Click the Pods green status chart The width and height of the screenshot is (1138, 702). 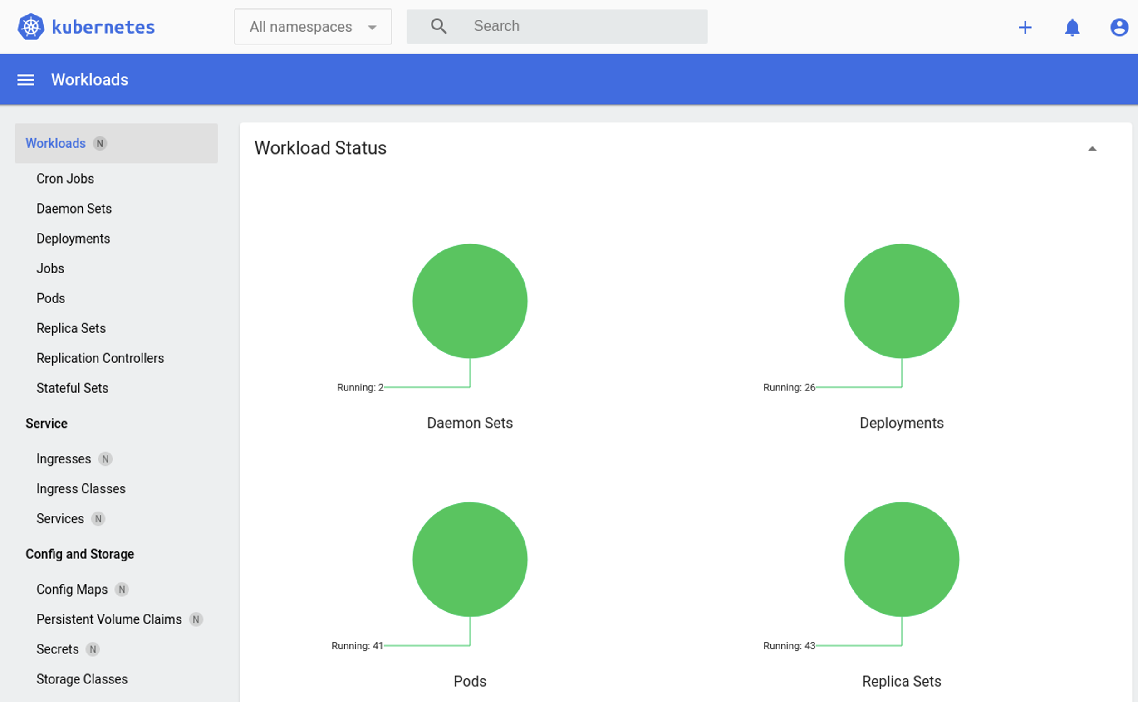tap(470, 559)
